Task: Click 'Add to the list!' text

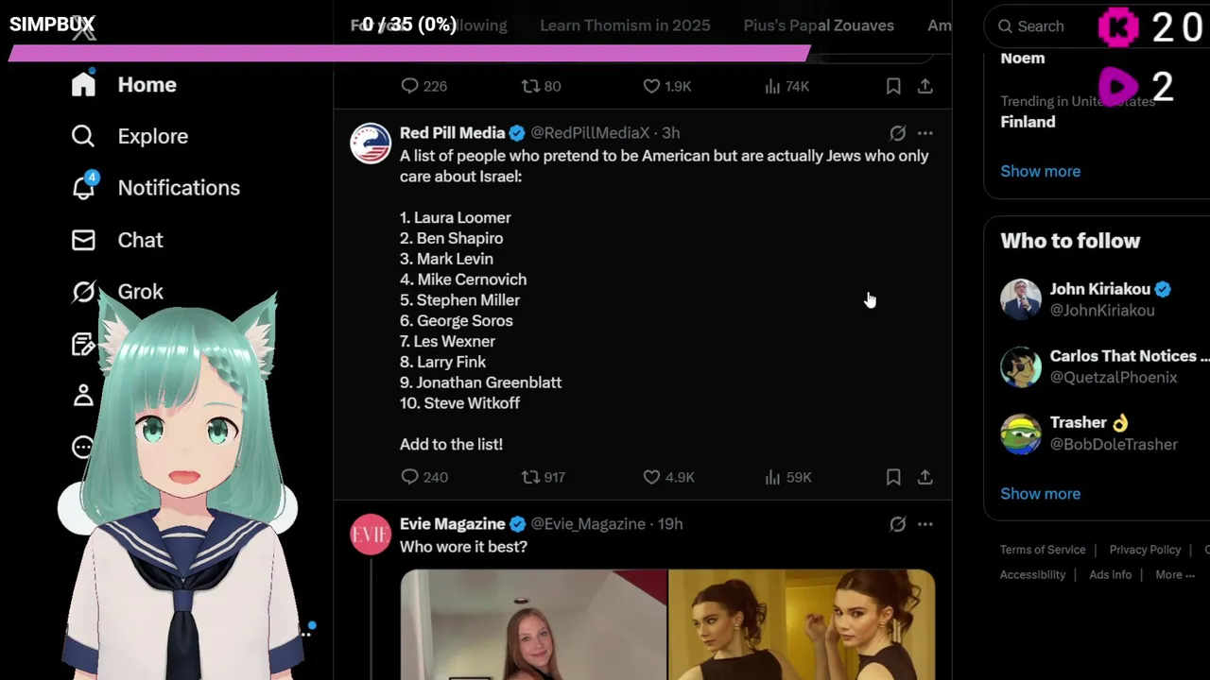Action: [x=451, y=444]
